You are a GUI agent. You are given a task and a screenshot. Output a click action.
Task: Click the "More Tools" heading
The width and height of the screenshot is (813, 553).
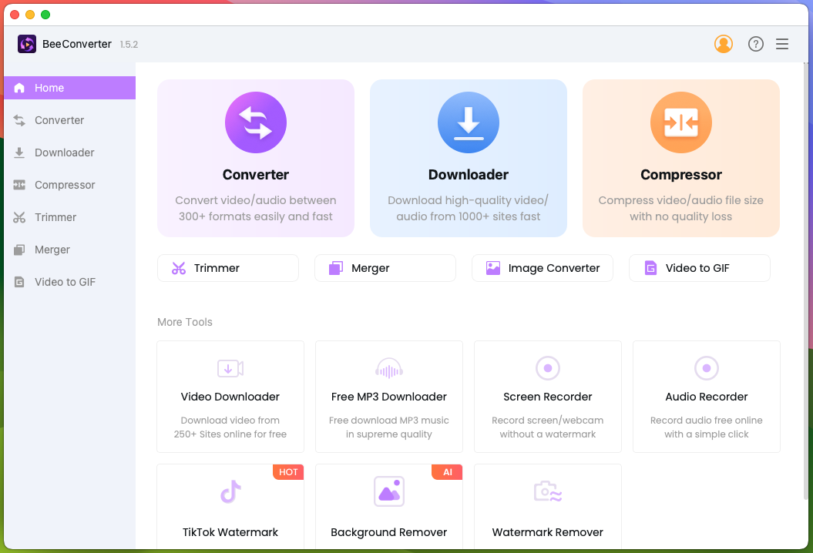click(x=185, y=322)
